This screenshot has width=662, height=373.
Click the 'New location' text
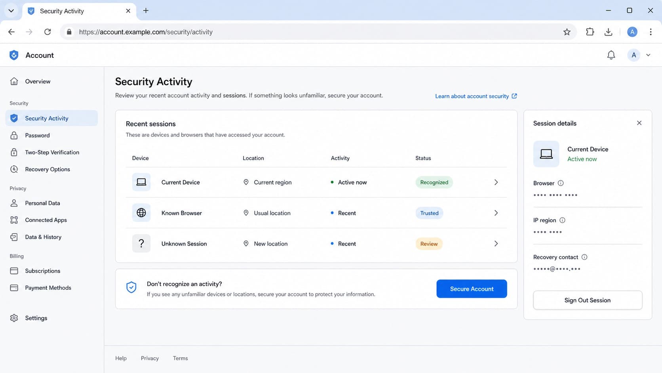click(x=271, y=244)
